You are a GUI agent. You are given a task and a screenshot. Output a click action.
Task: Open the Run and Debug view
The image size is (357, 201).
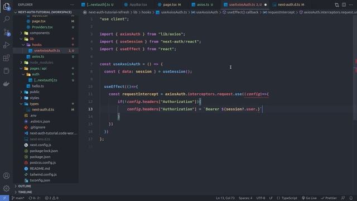[6, 45]
